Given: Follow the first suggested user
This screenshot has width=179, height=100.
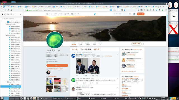Looking at the screenshot, I should [x=131, y=55].
